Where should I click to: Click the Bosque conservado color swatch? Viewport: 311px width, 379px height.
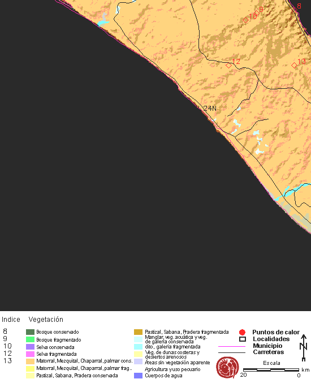click(30, 332)
